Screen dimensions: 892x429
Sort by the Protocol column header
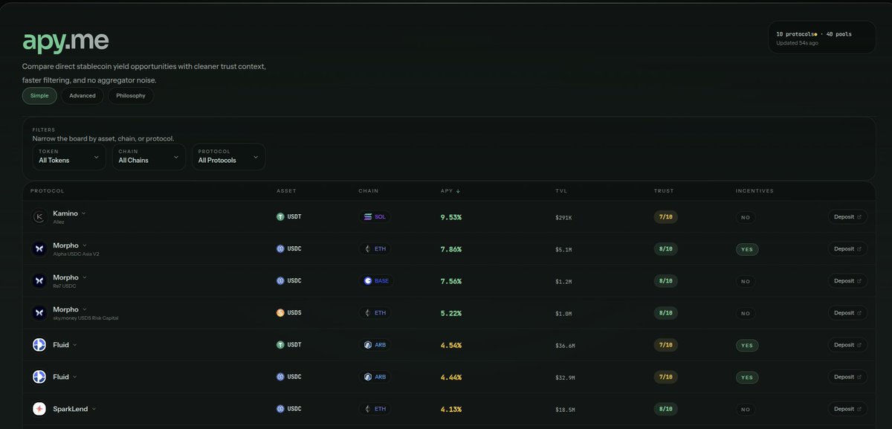click(x=48, y=191)
